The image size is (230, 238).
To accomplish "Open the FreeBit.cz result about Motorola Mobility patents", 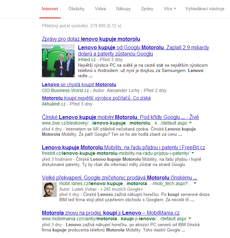I will [x=124, y=147].
